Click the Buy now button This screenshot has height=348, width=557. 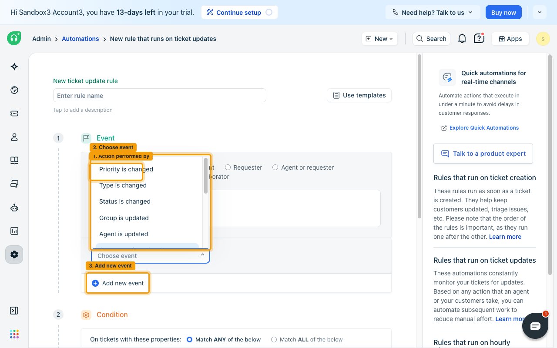coord(503,12)
